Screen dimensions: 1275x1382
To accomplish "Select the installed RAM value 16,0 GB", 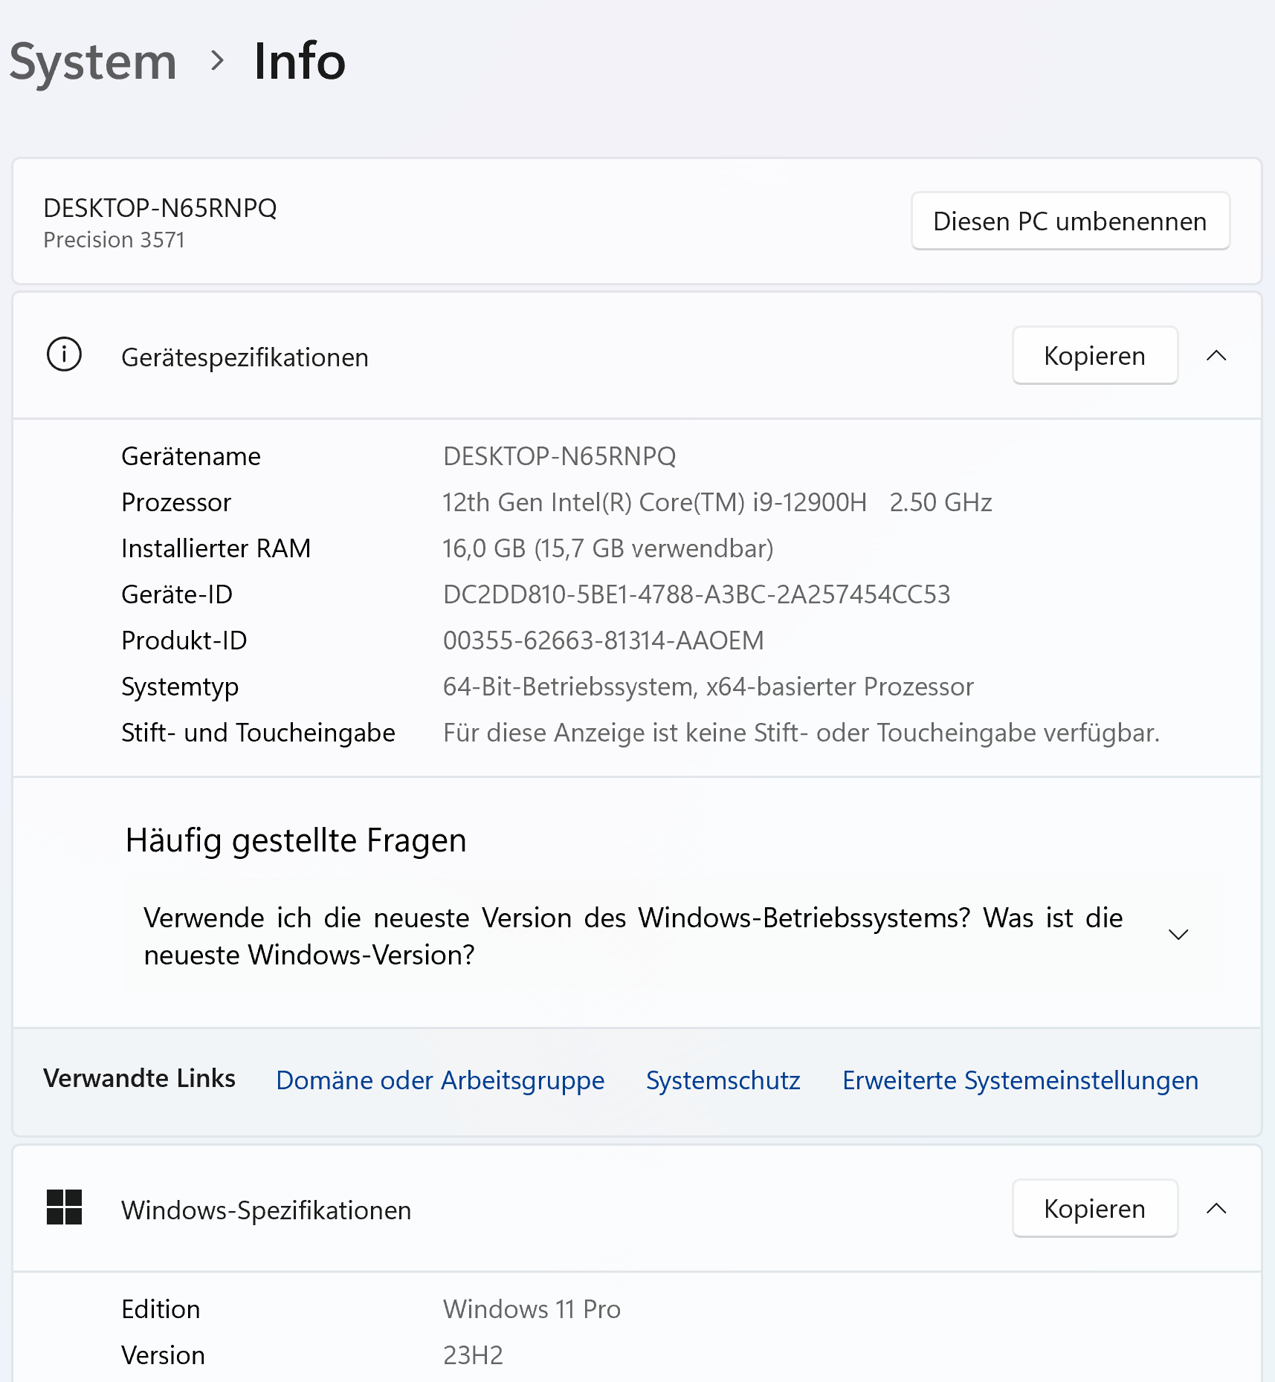I will coord(608,548).
